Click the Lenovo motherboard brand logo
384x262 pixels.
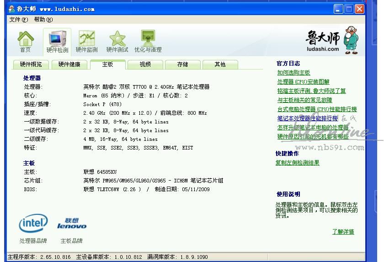[x=72, y=223]
